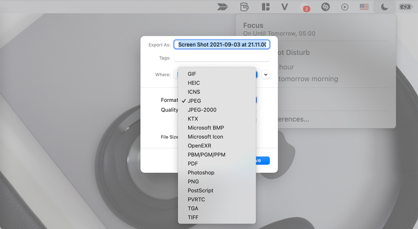Choose Photoshop export format
This screenshot has height=229, width=418.
click(x=217, y=172)
